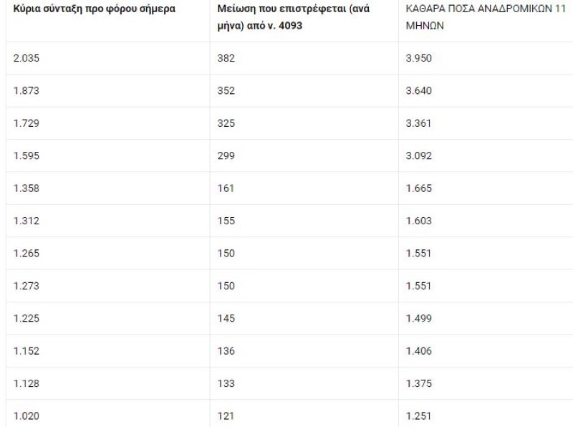Select the pension cell 1.273
The image size is (573, 427).
coord(26,286)
